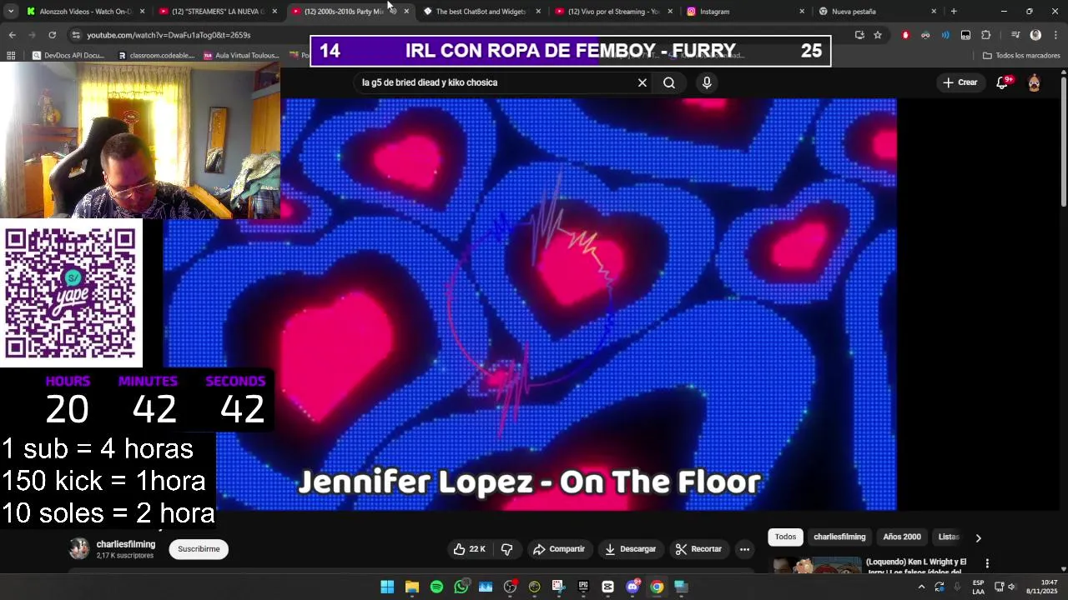Click the Descargar download button
1068x600 pixels.
tap(631, 549)
